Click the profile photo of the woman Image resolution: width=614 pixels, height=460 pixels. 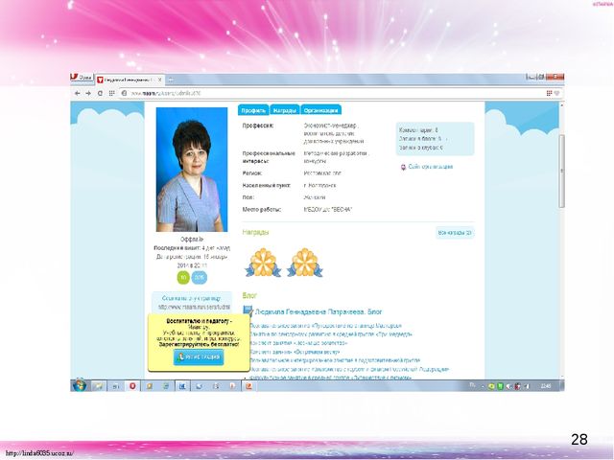[192, 170]
